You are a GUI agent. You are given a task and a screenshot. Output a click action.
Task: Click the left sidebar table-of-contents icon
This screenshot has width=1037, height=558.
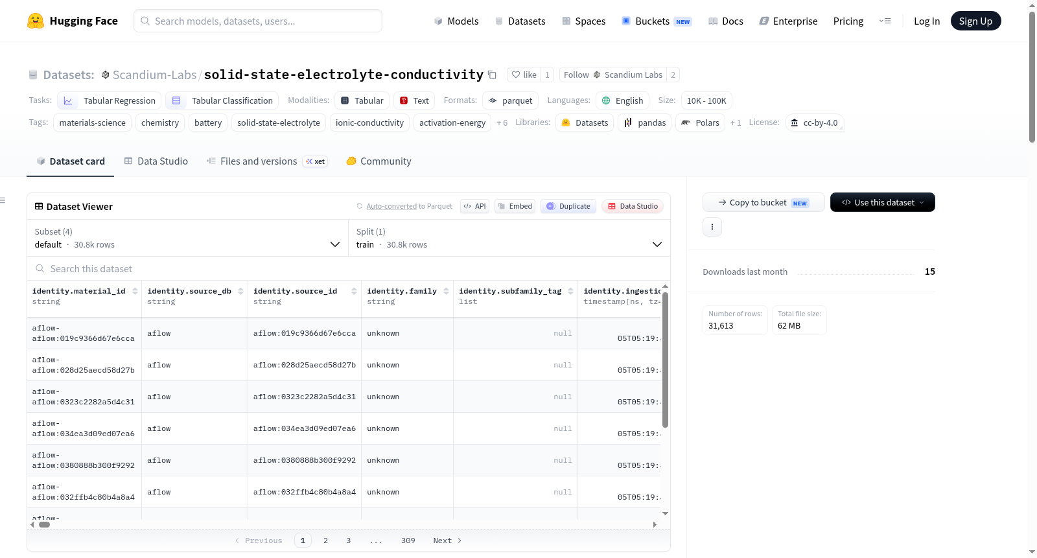click(3, 200)
